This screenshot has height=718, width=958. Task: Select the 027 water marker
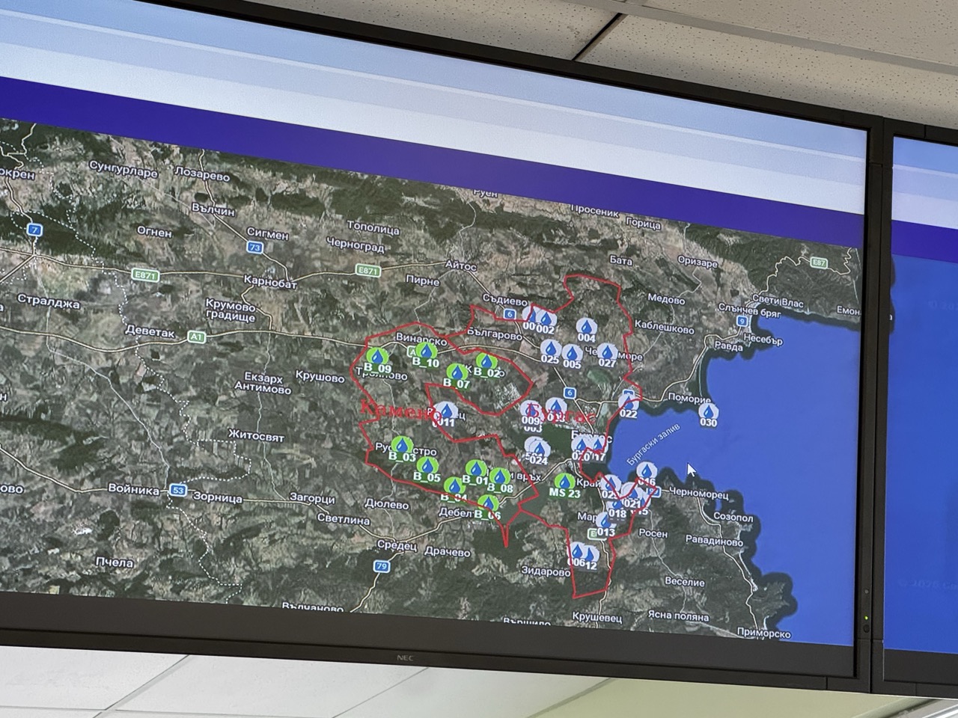click(x=607, y=352)
